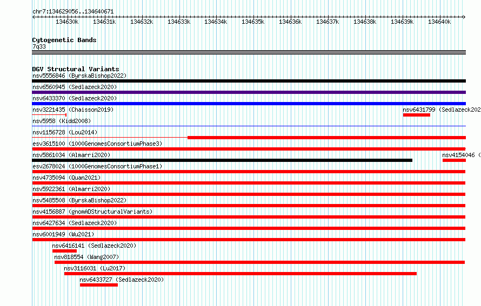481x306 pixels.
Task: Select nsv4156887 (gnomADStructuralVariants) label
Action: (92, 212)
